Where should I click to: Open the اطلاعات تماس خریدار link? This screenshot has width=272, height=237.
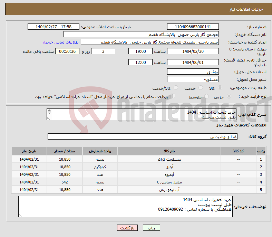pos(61,42)
